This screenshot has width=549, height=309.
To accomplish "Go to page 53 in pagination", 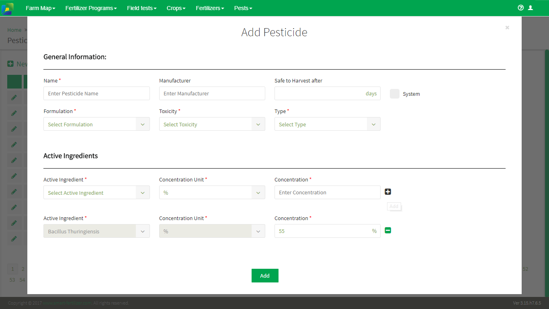I will 12,280.
